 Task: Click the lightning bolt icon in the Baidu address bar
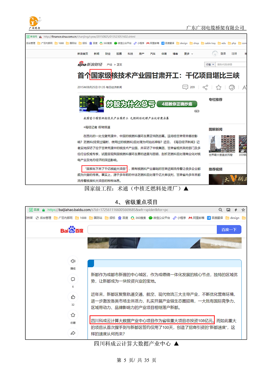pyautogui.click(x=236, y=210)
